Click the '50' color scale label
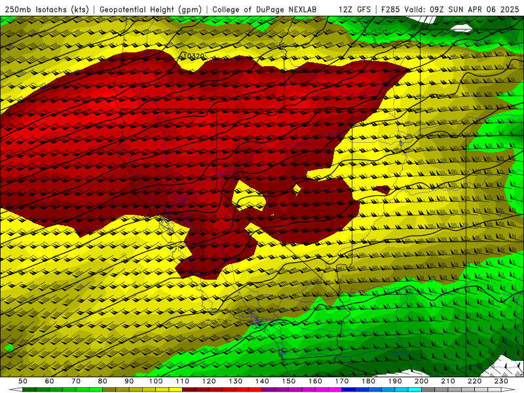Viewport: 524px width, 393px height. 23,381
